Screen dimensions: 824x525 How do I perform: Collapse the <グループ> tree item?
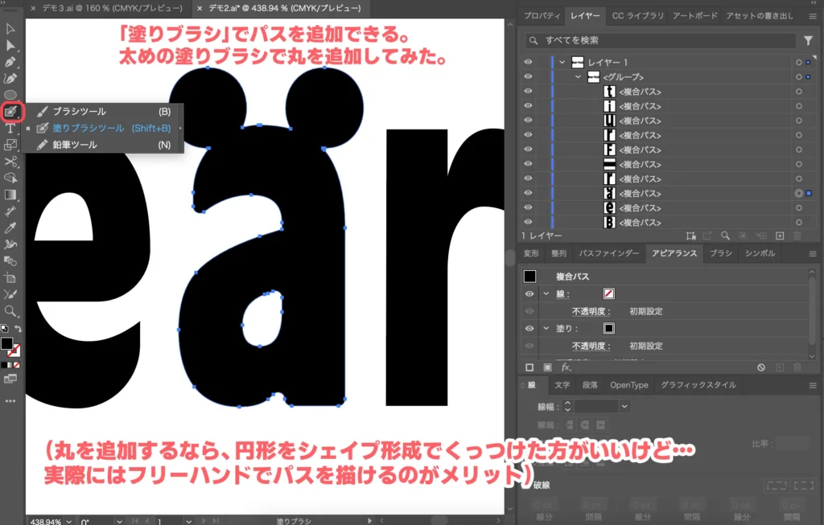577,77
